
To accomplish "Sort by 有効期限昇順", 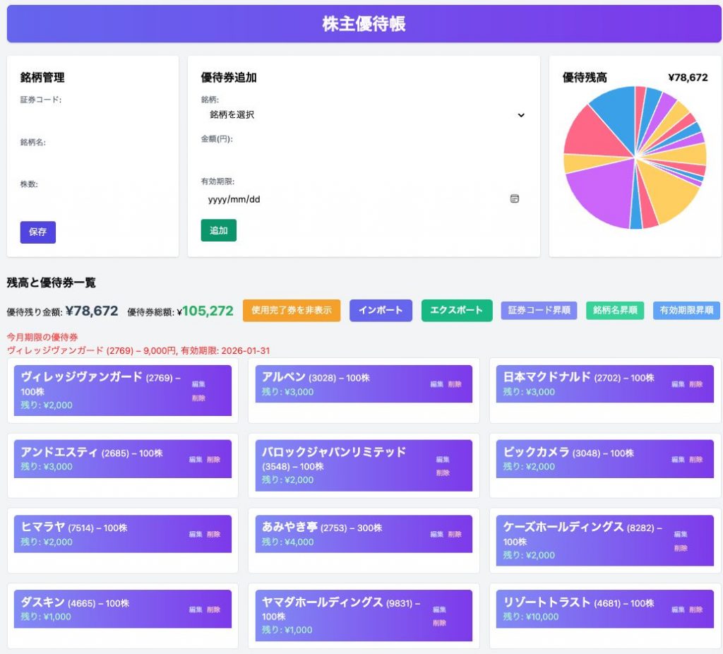I will 686,310.
